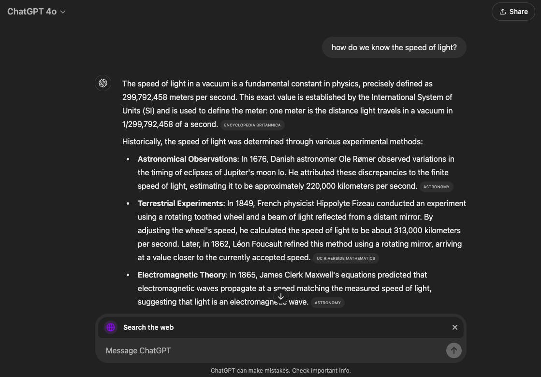Screen dimensions: 541x377
Task: Click the globe icon beside Search the web
Action: click(x=111, y=327)
